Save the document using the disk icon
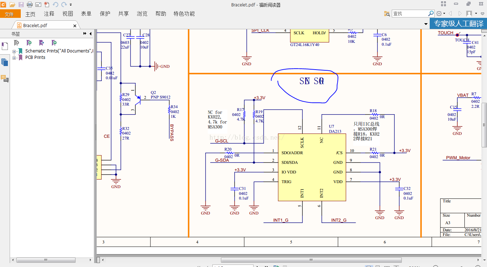Viewport: 487px width, 267px height. (x=21, y=4)
